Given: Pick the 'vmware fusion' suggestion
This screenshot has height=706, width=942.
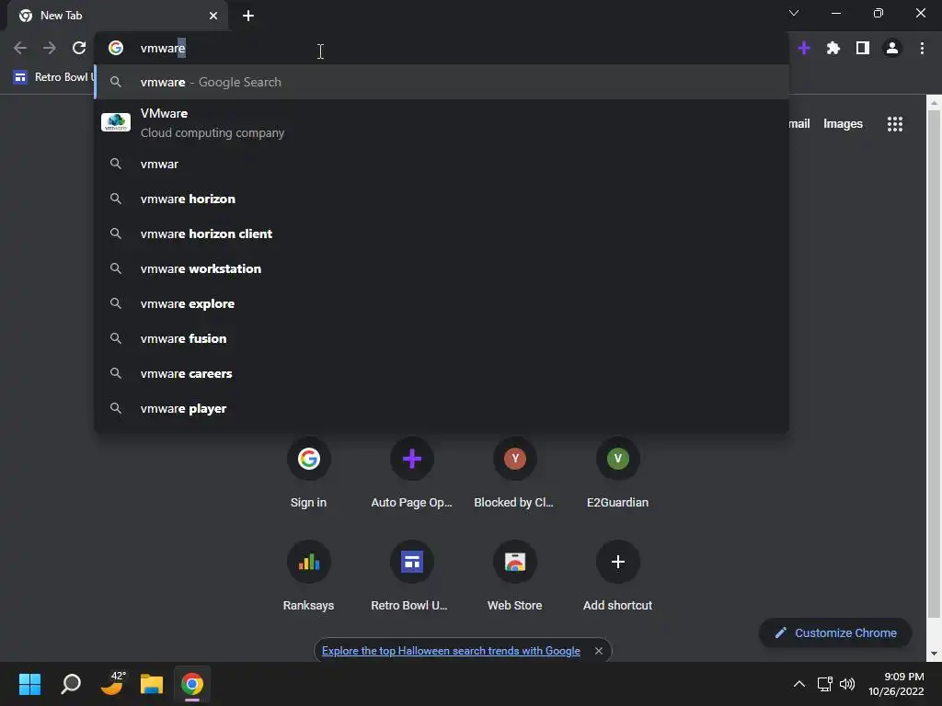Looking at the screenshot, I should (x=442, y=338).
